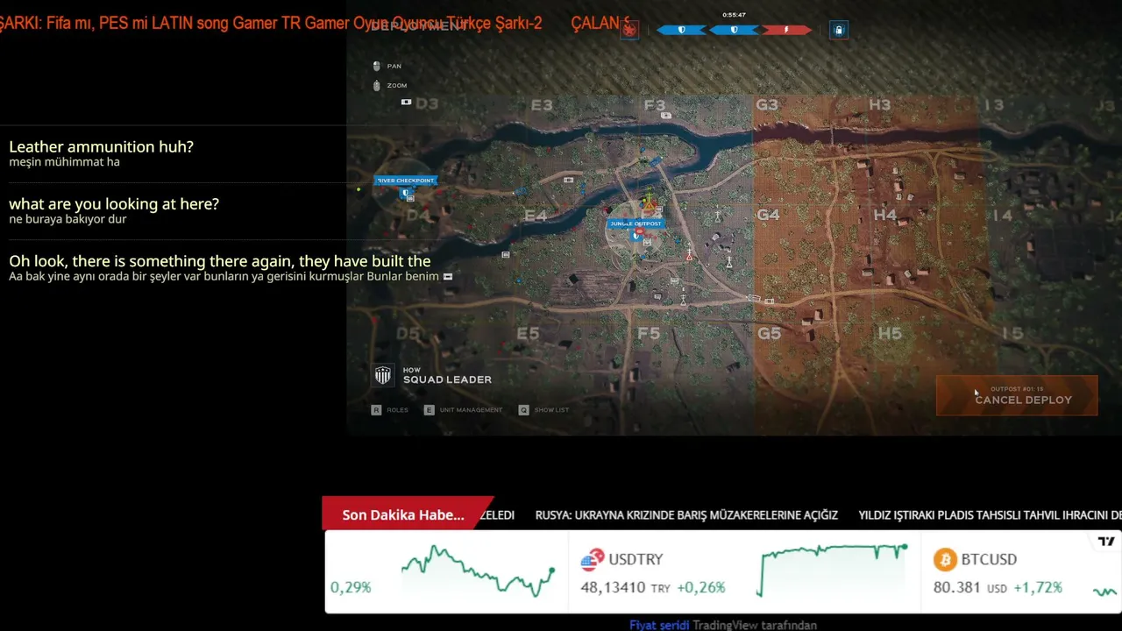The height and width of the screenshot is (631, 1122).
Task: Click the Show List prompt
Action: [x=543, y=410]
